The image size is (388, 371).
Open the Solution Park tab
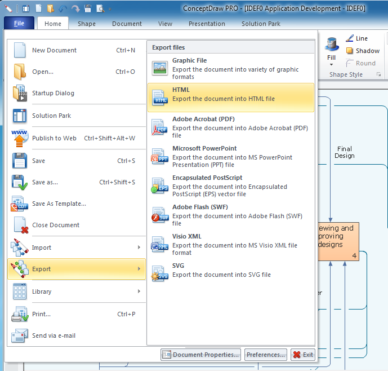click(261, 24)
